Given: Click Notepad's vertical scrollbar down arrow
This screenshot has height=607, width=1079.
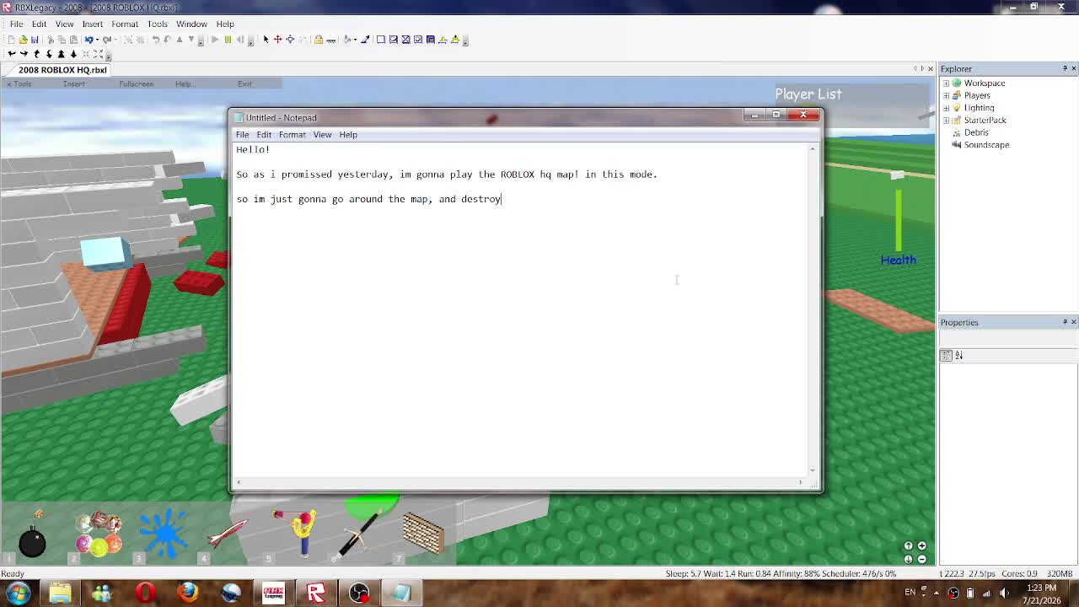Looking at the screenshot, I should [813, 470].
